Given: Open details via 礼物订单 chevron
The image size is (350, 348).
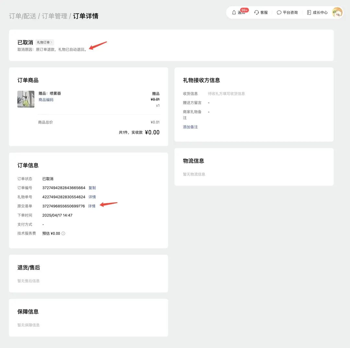Looking at the screenshot, I should pyautogui.click(x=51, y=42).
